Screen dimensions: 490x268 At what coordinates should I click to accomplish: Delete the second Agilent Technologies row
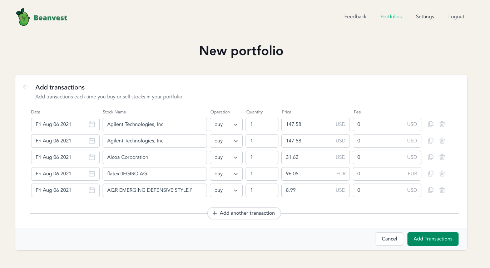point(442,141)
